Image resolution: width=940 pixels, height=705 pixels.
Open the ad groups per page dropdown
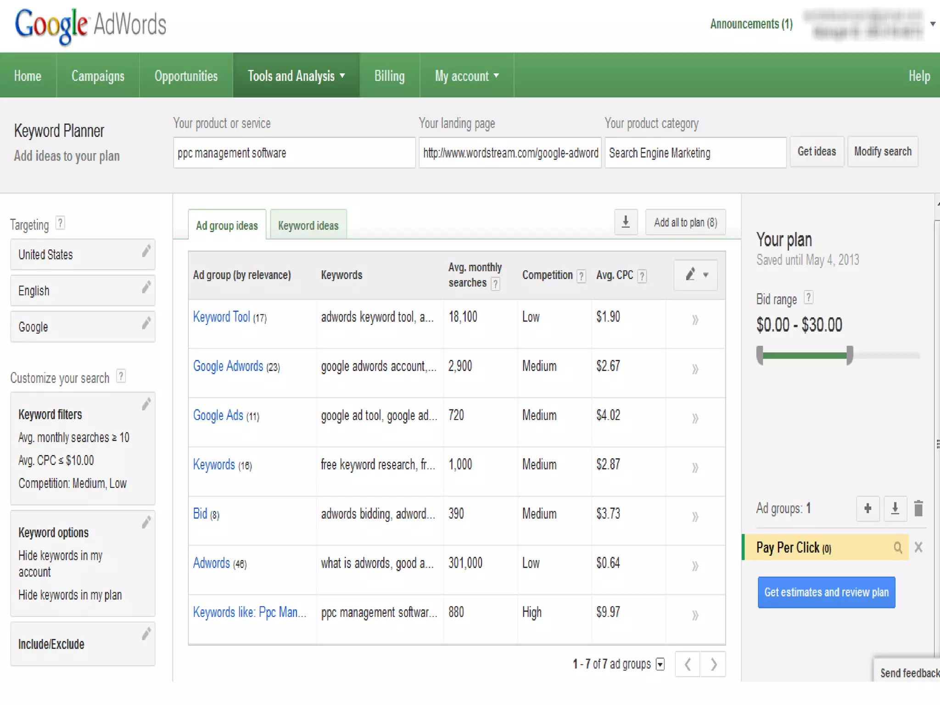pyautogui.click(x=660, y=664)
